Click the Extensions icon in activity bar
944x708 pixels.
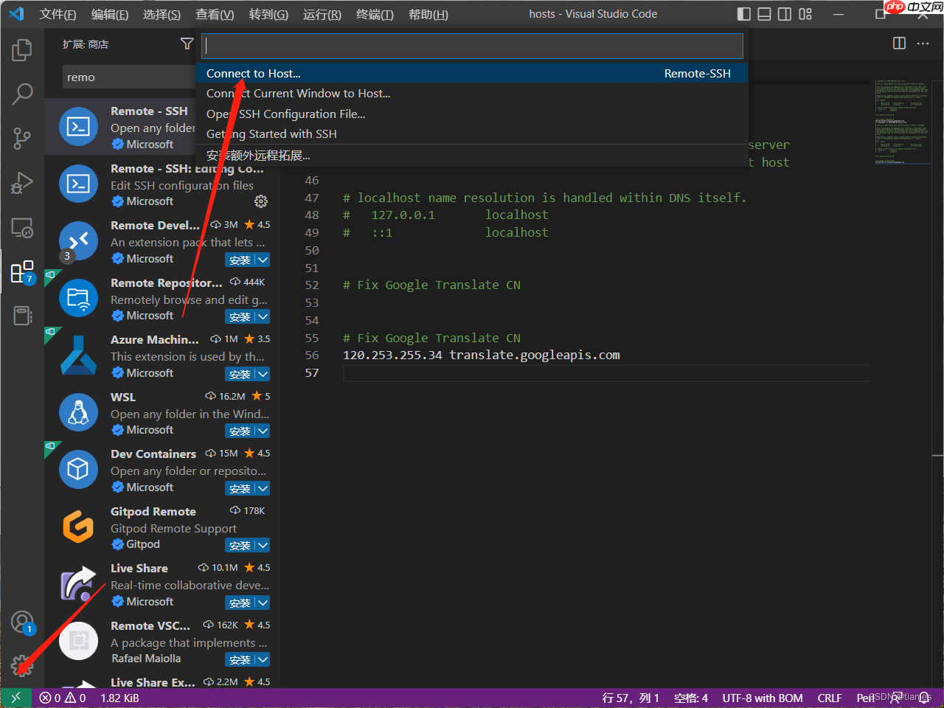click(22, 272)
